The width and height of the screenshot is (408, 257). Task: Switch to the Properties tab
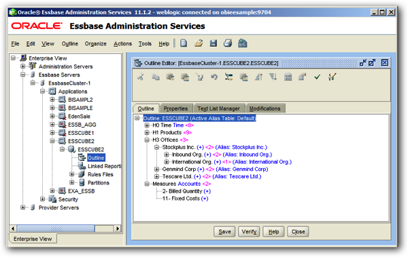[x=175, y=108]
